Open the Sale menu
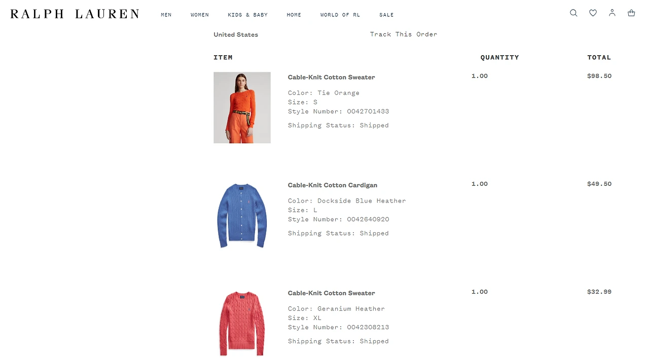 tap(386, 15)
